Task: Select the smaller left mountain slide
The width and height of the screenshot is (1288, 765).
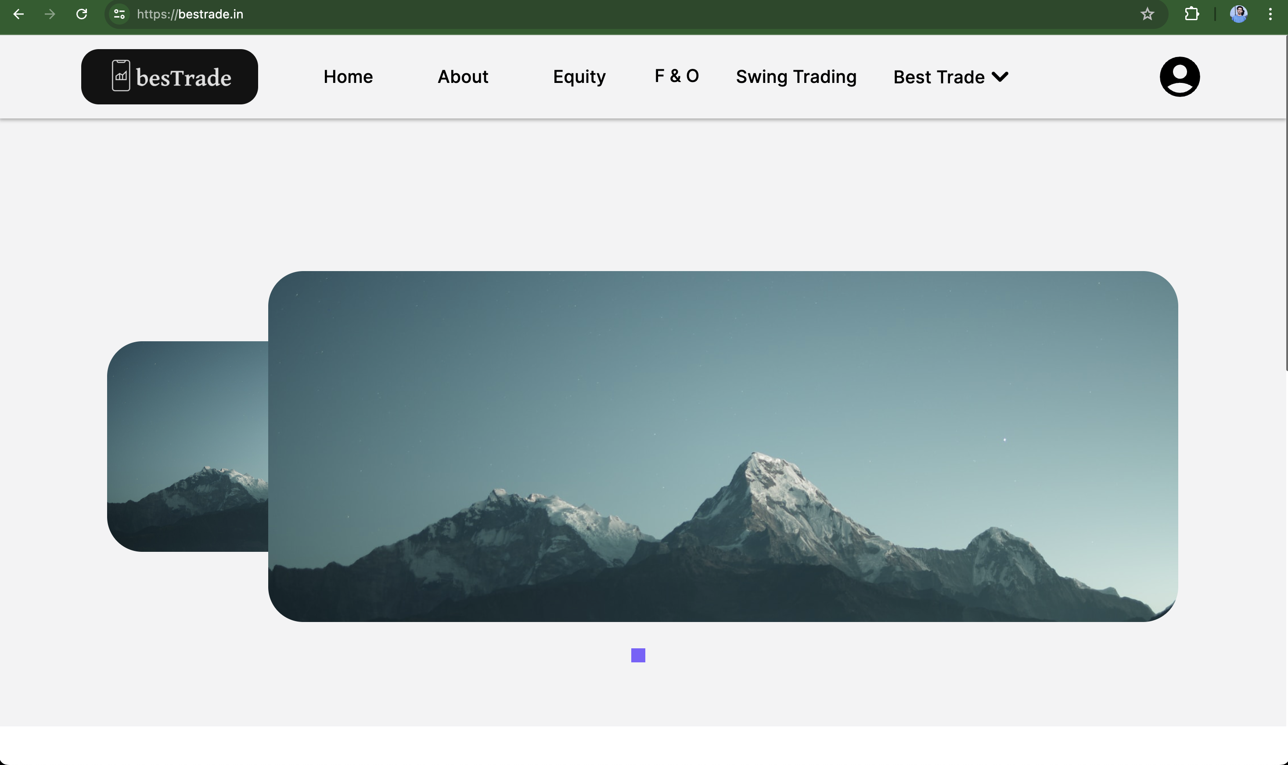Action: tap(187, 447)
